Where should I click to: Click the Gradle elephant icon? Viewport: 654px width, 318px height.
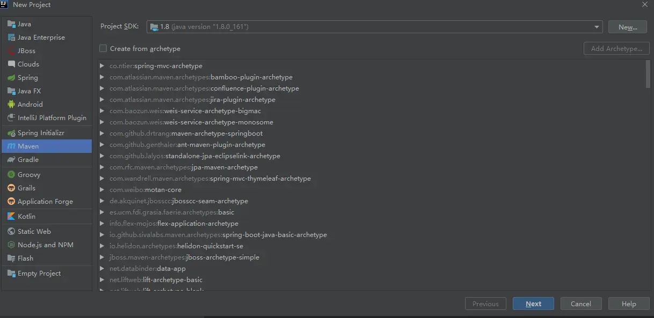coord(11,160)
